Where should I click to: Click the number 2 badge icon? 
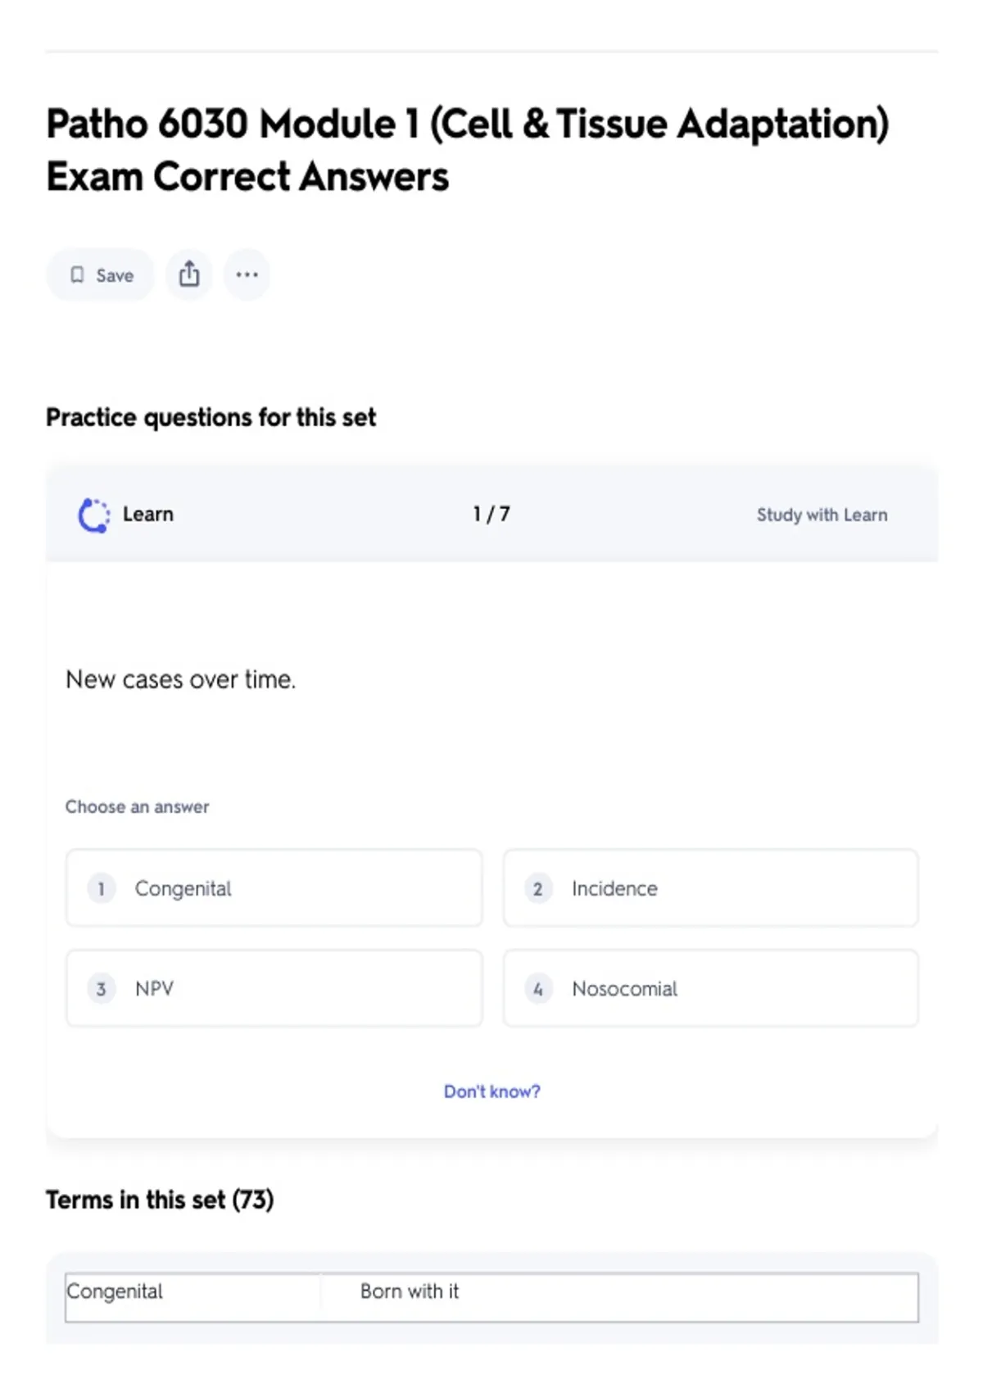[538, 889]
